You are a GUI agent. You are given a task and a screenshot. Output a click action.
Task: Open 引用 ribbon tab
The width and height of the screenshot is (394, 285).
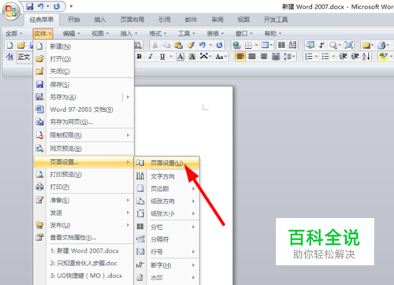(165, 20)
